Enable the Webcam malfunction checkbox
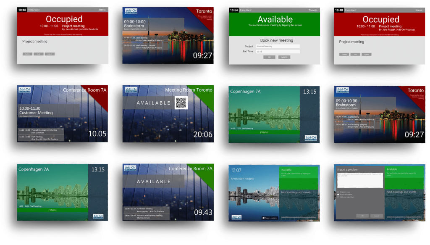 point(338,197)
